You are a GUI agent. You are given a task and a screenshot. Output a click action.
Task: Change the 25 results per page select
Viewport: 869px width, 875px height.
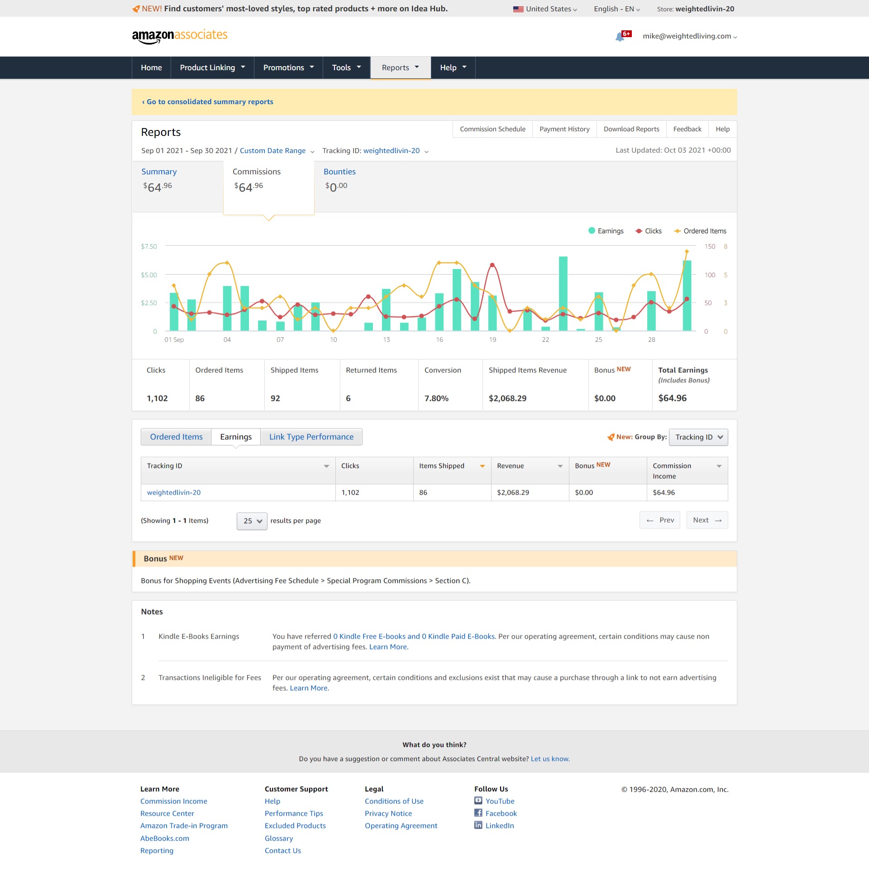point(252,521)
